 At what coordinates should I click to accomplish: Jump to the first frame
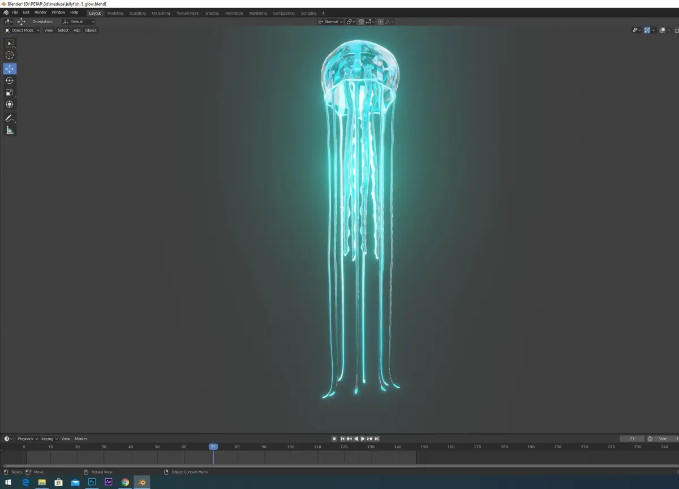[342, 439]
